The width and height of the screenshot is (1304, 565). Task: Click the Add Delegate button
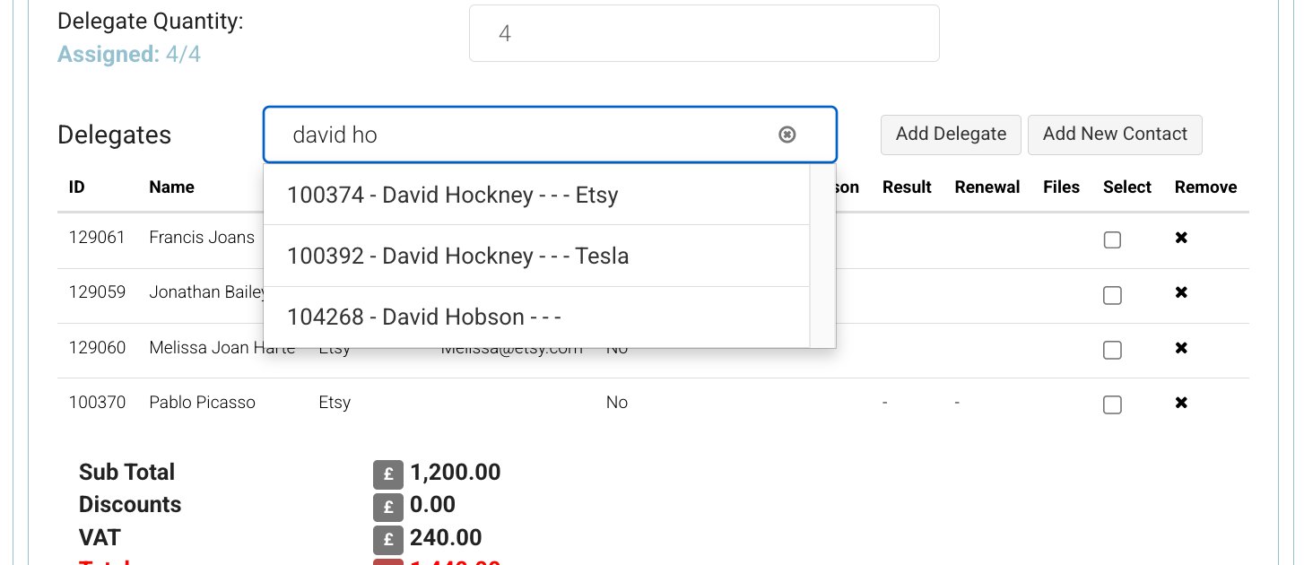point(951,134)
